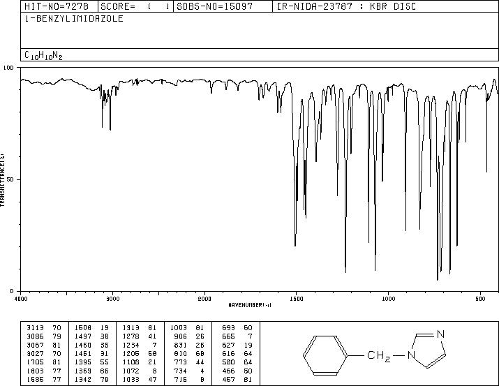This screenshot has width=499, height=386.
Task: Click the SDBS-NO=15097 header field
Action: [x=223, y=6]
